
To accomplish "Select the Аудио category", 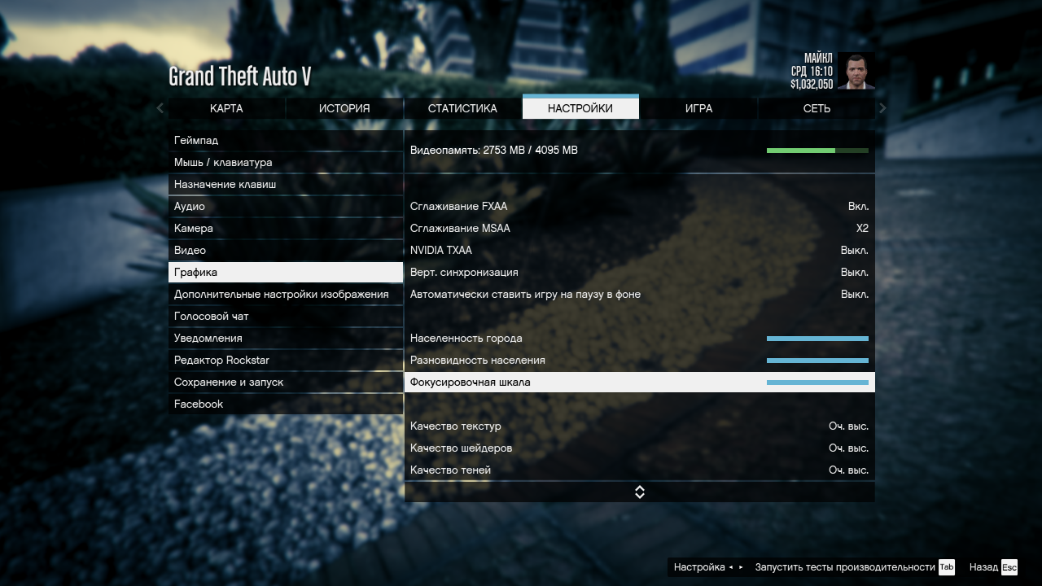I will [286, 207].
